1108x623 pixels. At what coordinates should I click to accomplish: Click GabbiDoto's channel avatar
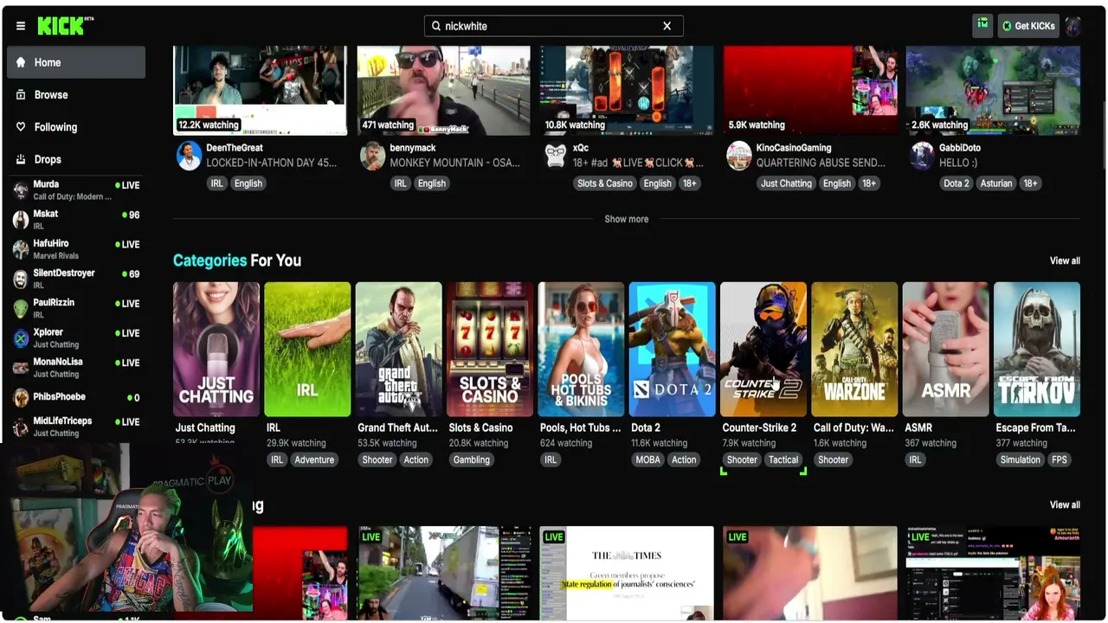coord(922,156)
